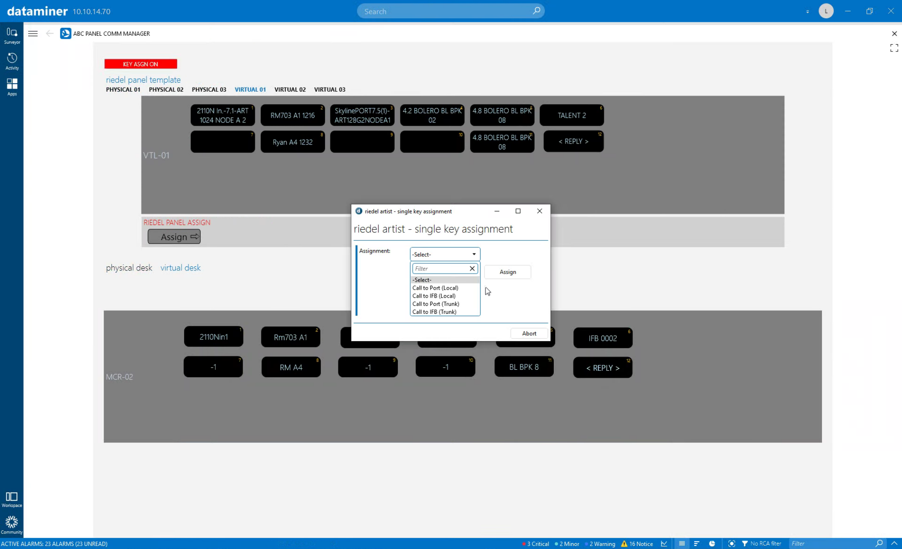Screen dimensions: 902x549
Task: Expand the alarm console with up chevron
Action: coord(894,544)
